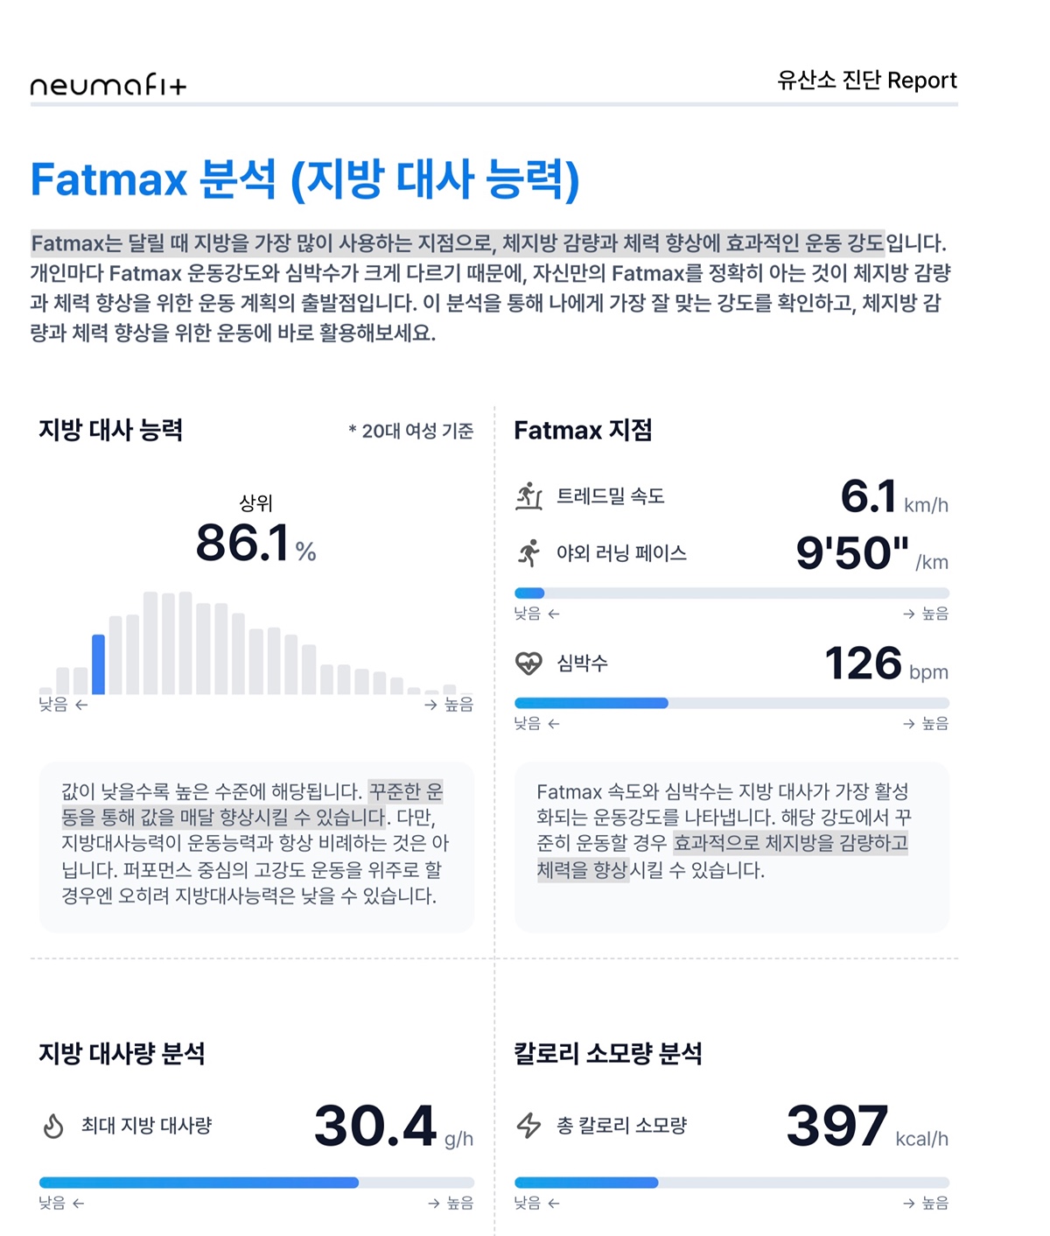Click the 칼로리 소모량 분석 heading
This screenshot has width=1050, height=1236.
pos(608,1053)
